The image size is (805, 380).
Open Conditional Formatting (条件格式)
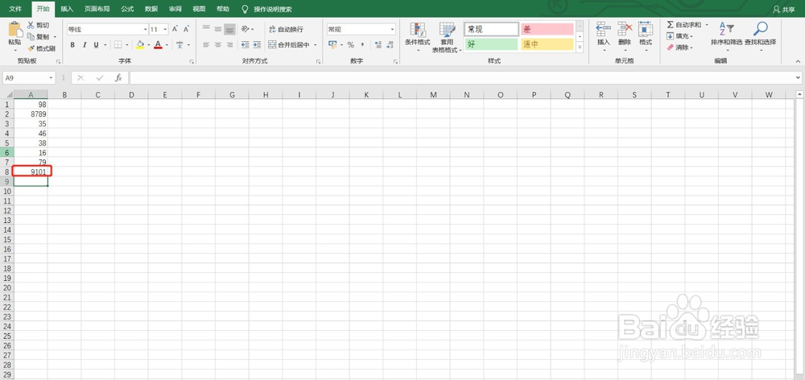coord(417,36)
